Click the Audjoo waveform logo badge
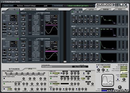Image resolution: width=130 pixels, height=93 pixels. pyautogui.click(x=108, y=80)
